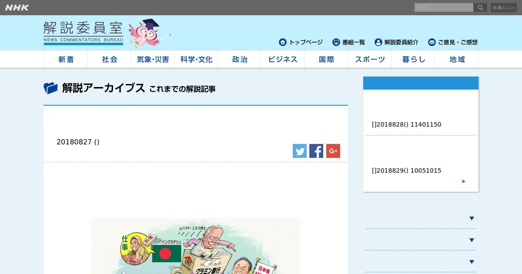Click the person icon beside 解説委員紹介

pos(378,42)
